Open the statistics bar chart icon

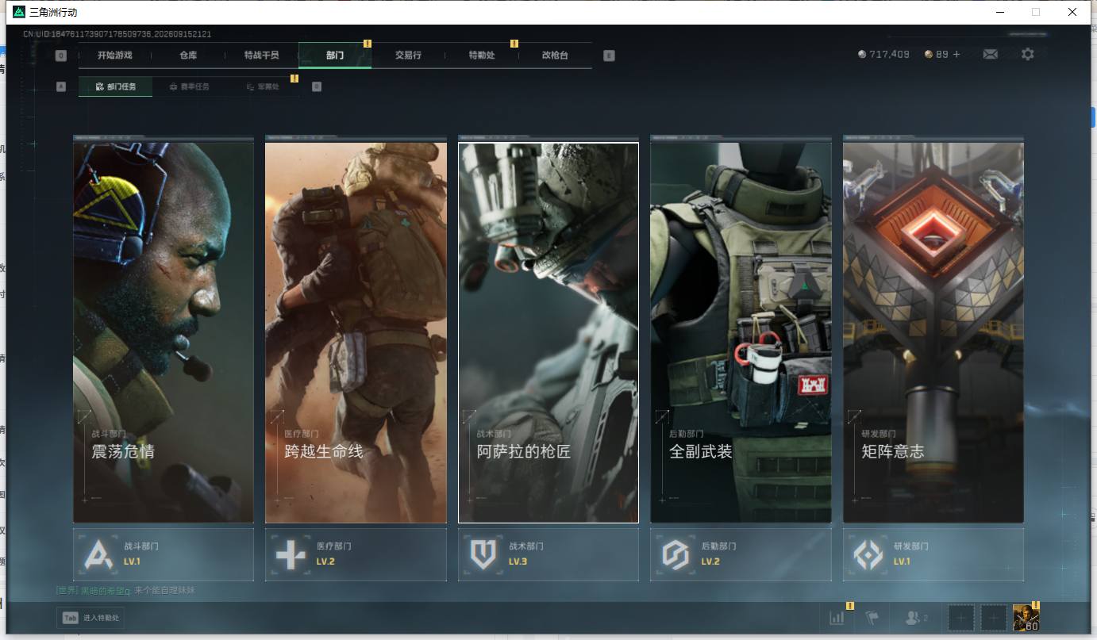coord(837,618)
